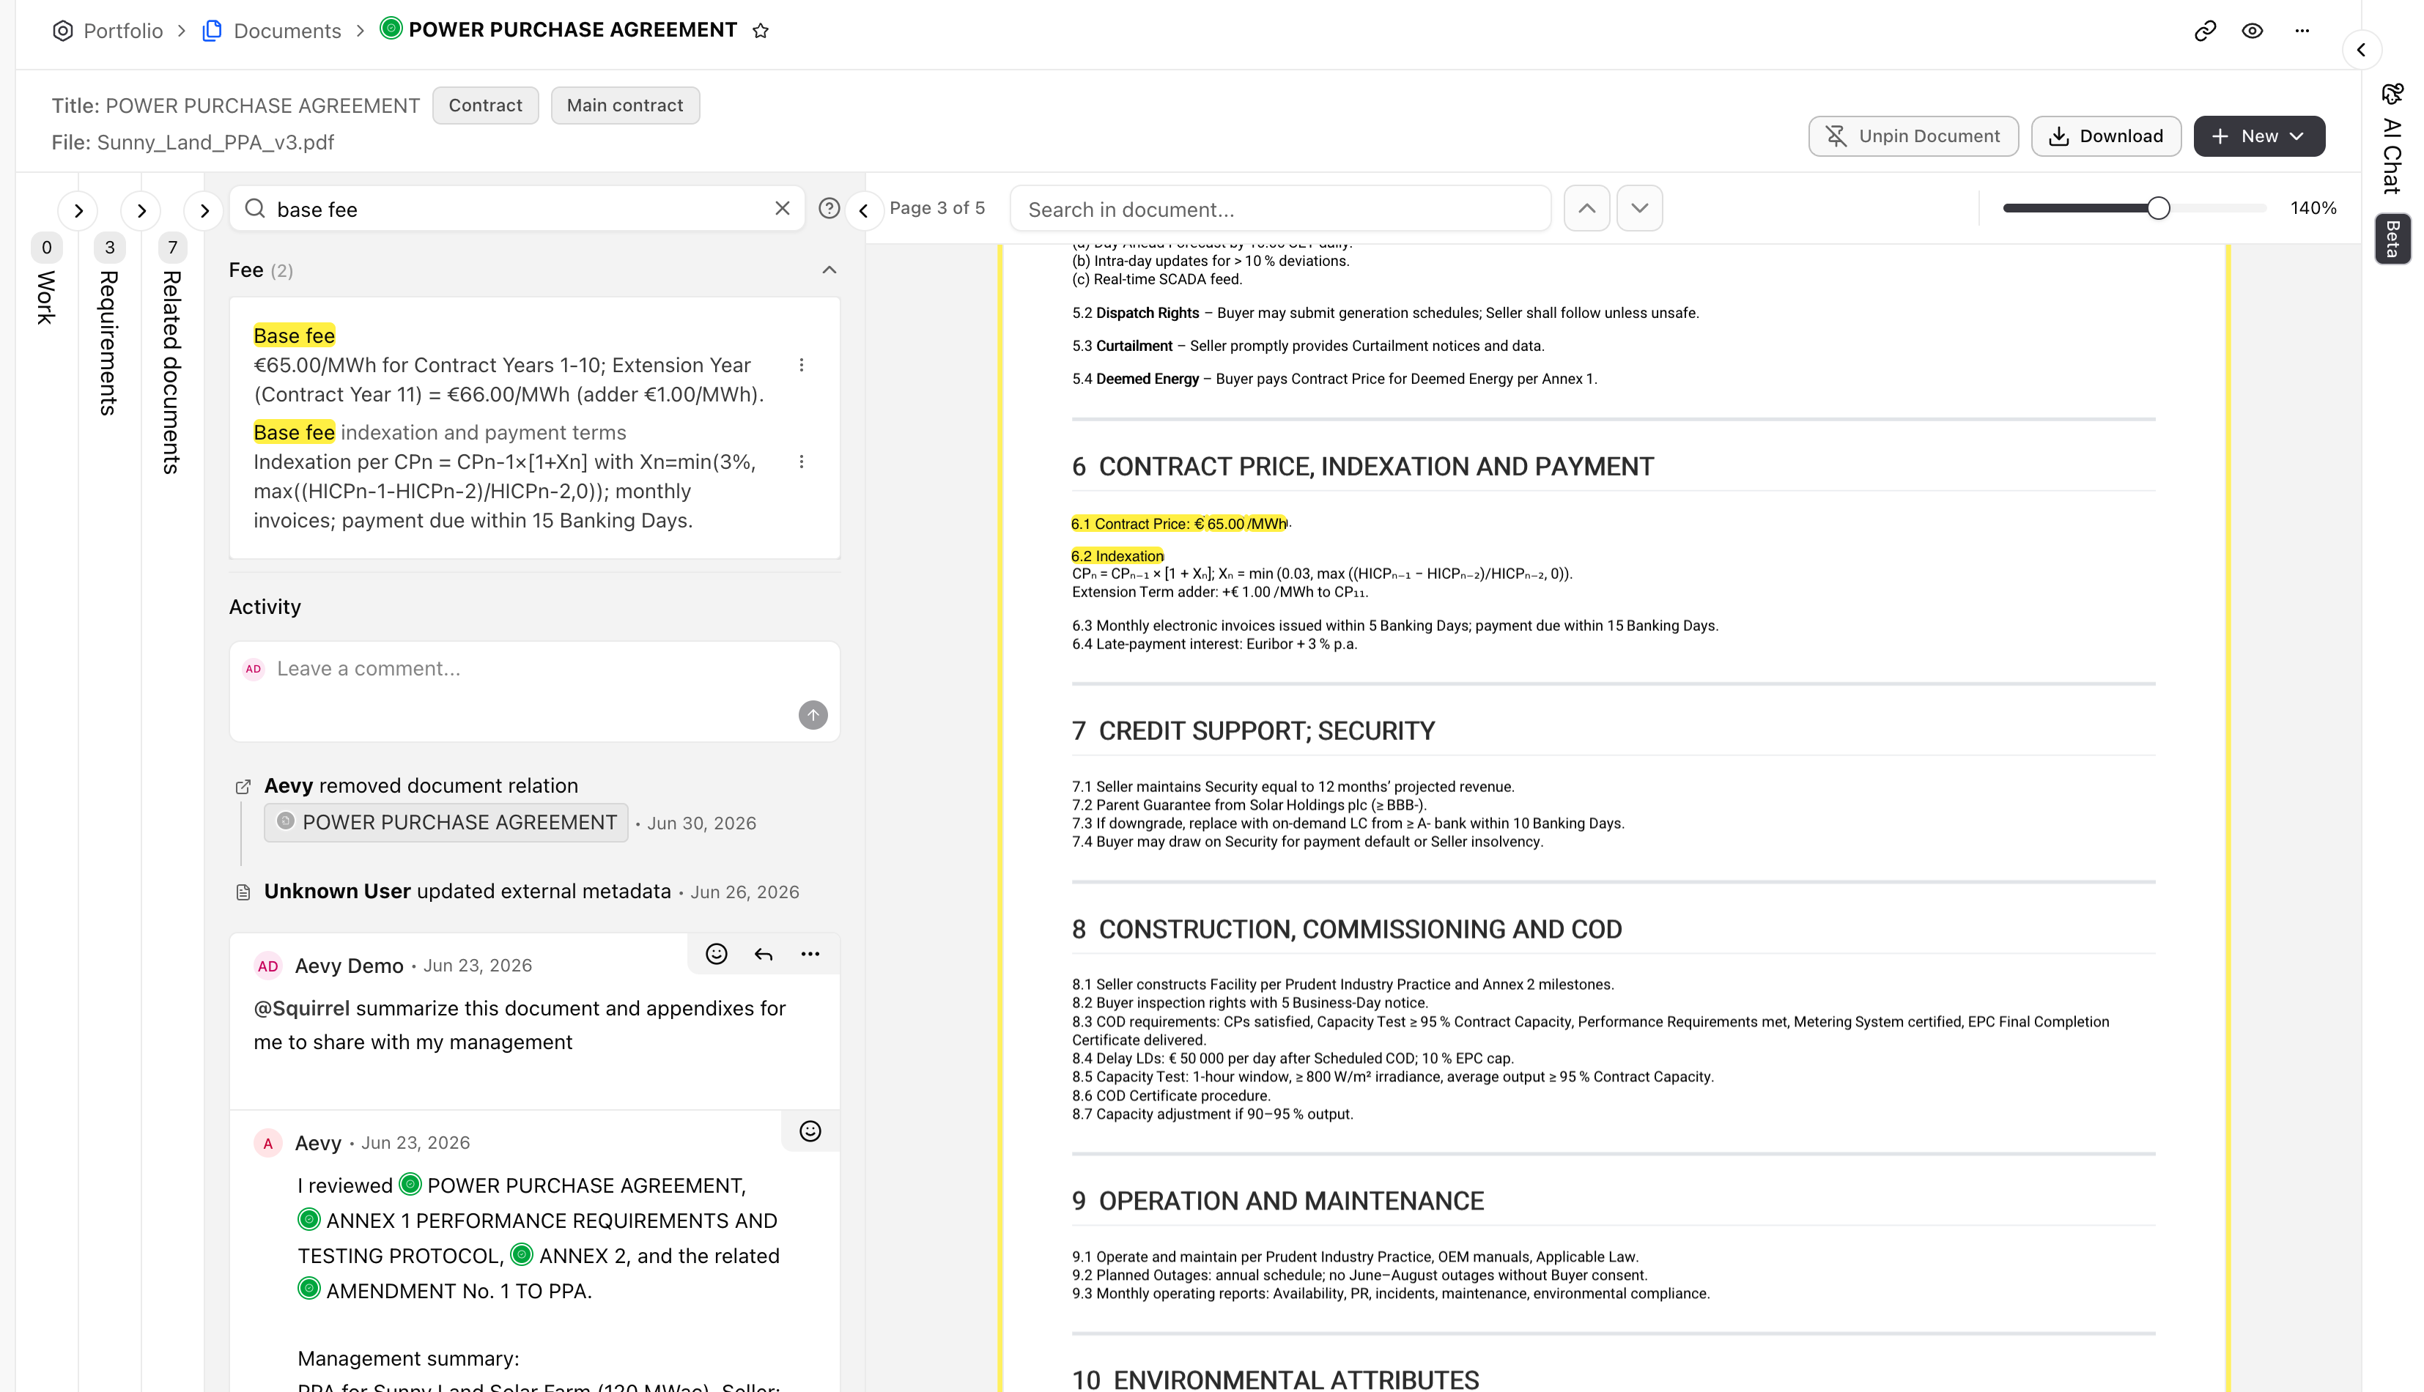Toggle the eye watch icon in header

(x=2252, y=31)
